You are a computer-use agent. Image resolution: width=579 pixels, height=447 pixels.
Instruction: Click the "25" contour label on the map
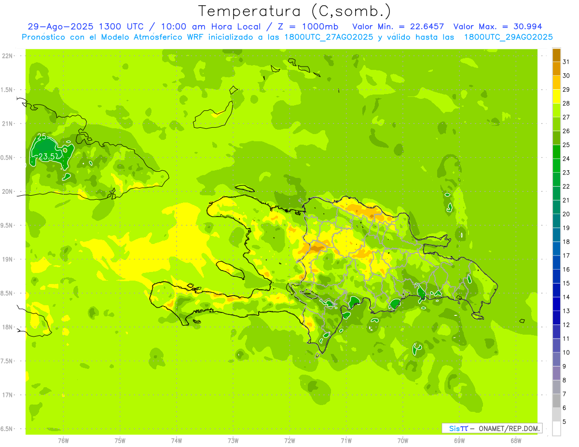[42, 137]
